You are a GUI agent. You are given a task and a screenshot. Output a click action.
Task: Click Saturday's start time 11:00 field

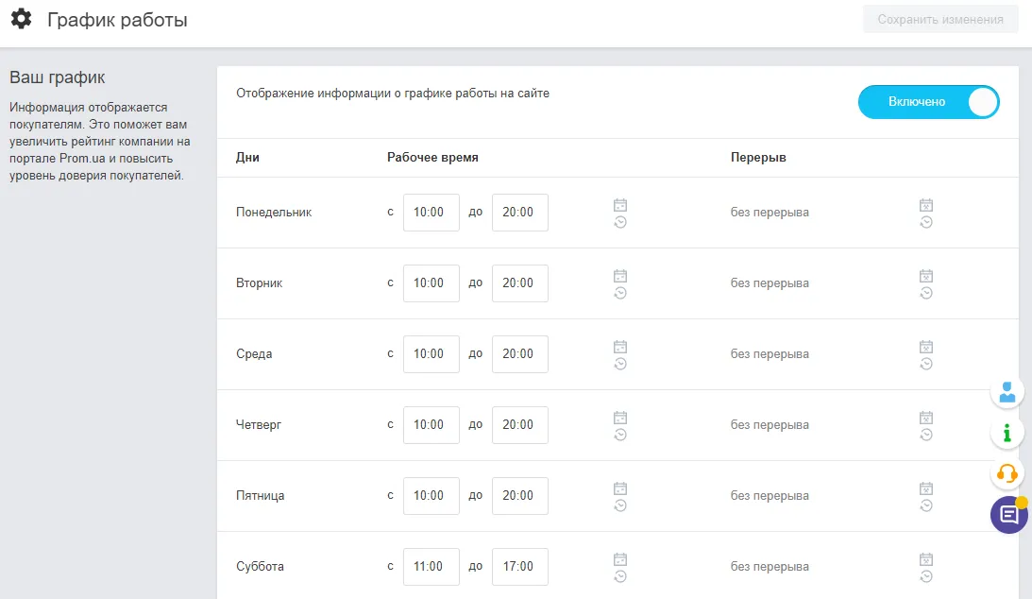431,567
